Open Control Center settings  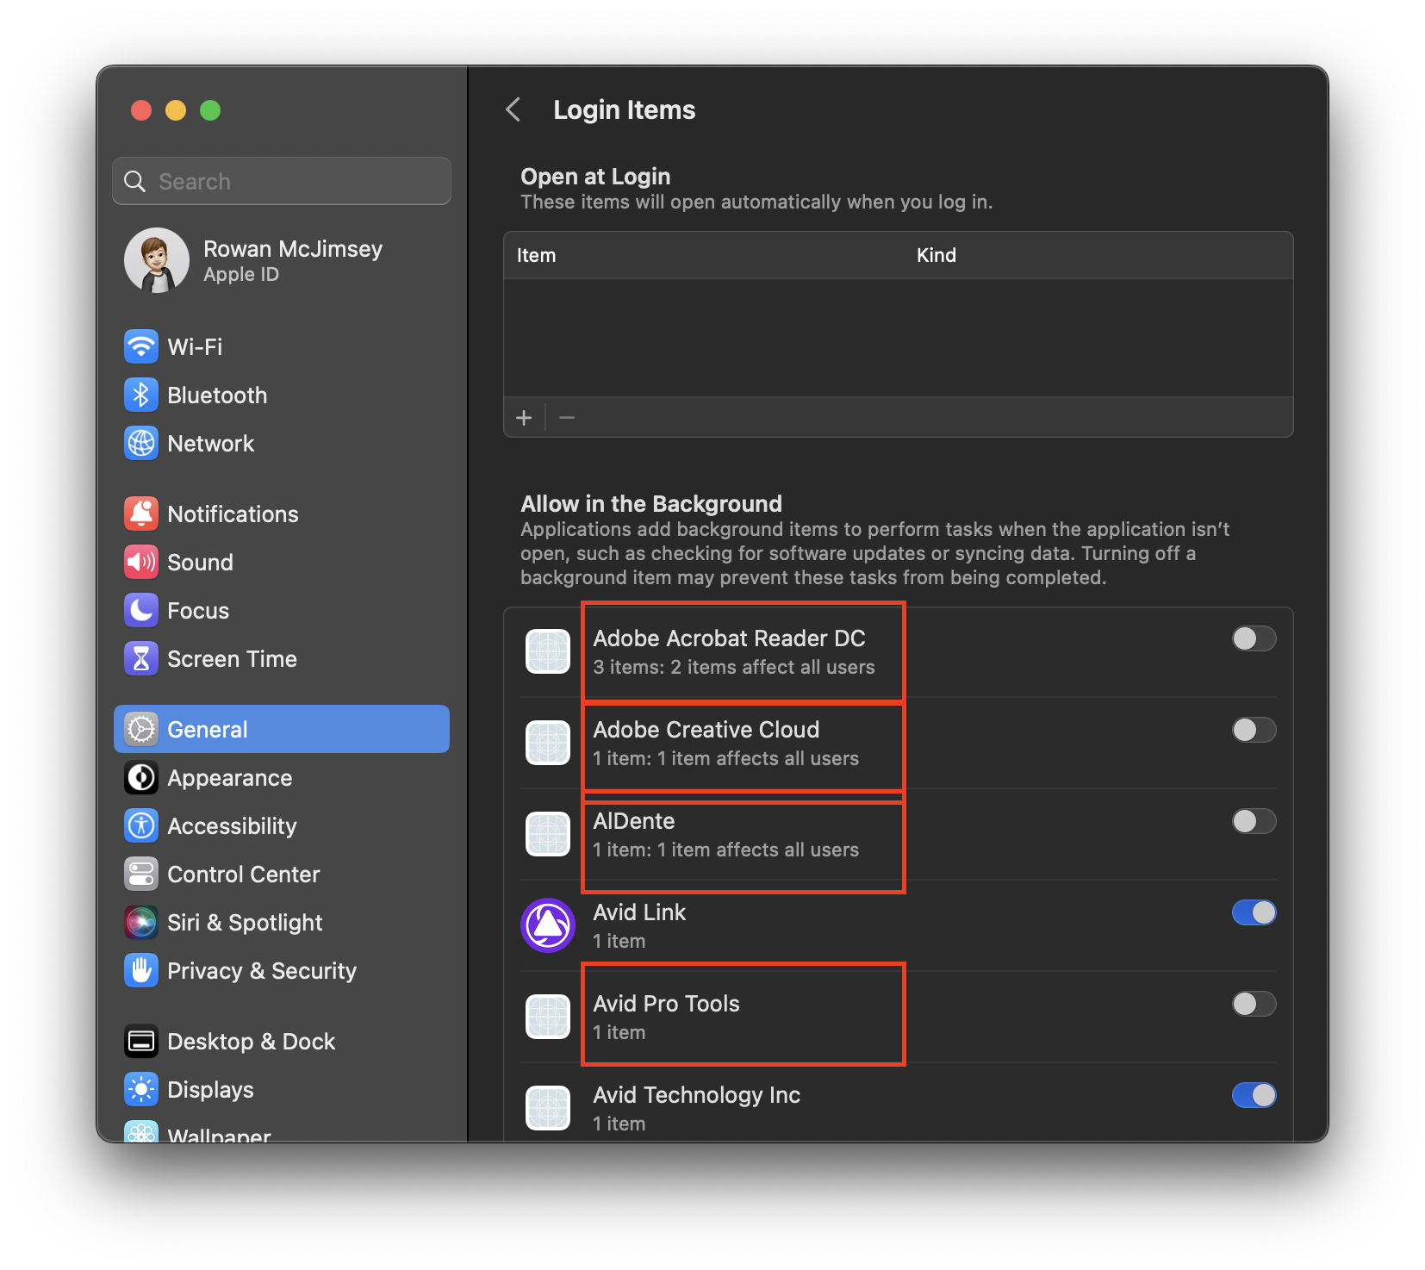pyautogui.click(x=282, y=874)
